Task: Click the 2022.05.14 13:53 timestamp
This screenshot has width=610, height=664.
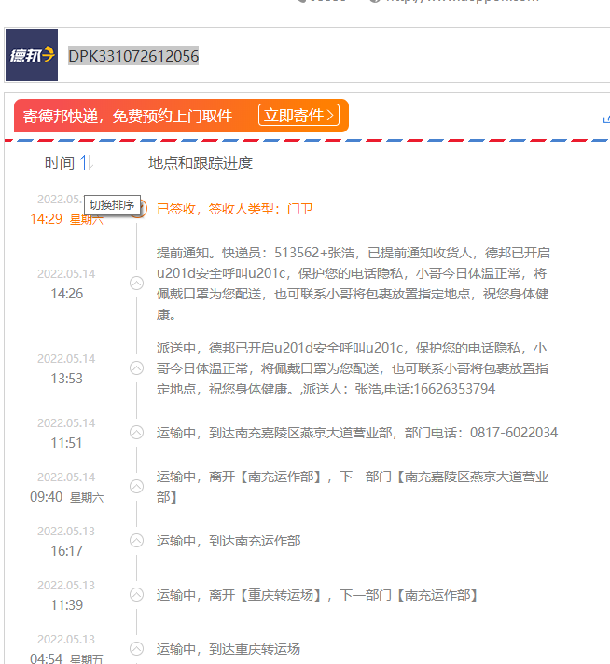Action: [66, 368]
